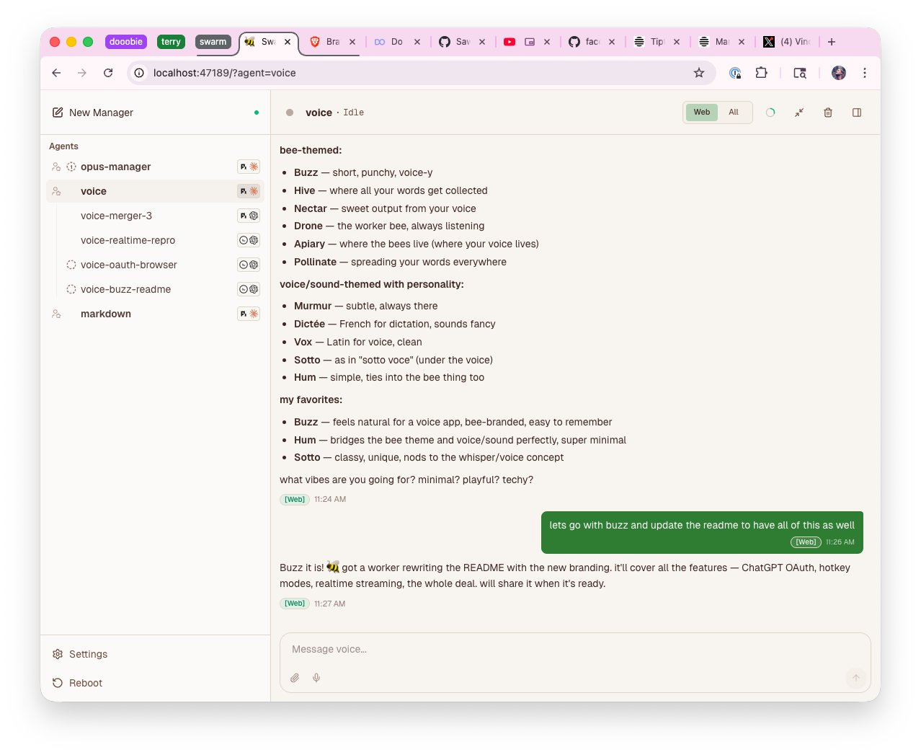Select the opus-manager agent
The height and width of the screenshot is (755, 921).
[115, 167]
